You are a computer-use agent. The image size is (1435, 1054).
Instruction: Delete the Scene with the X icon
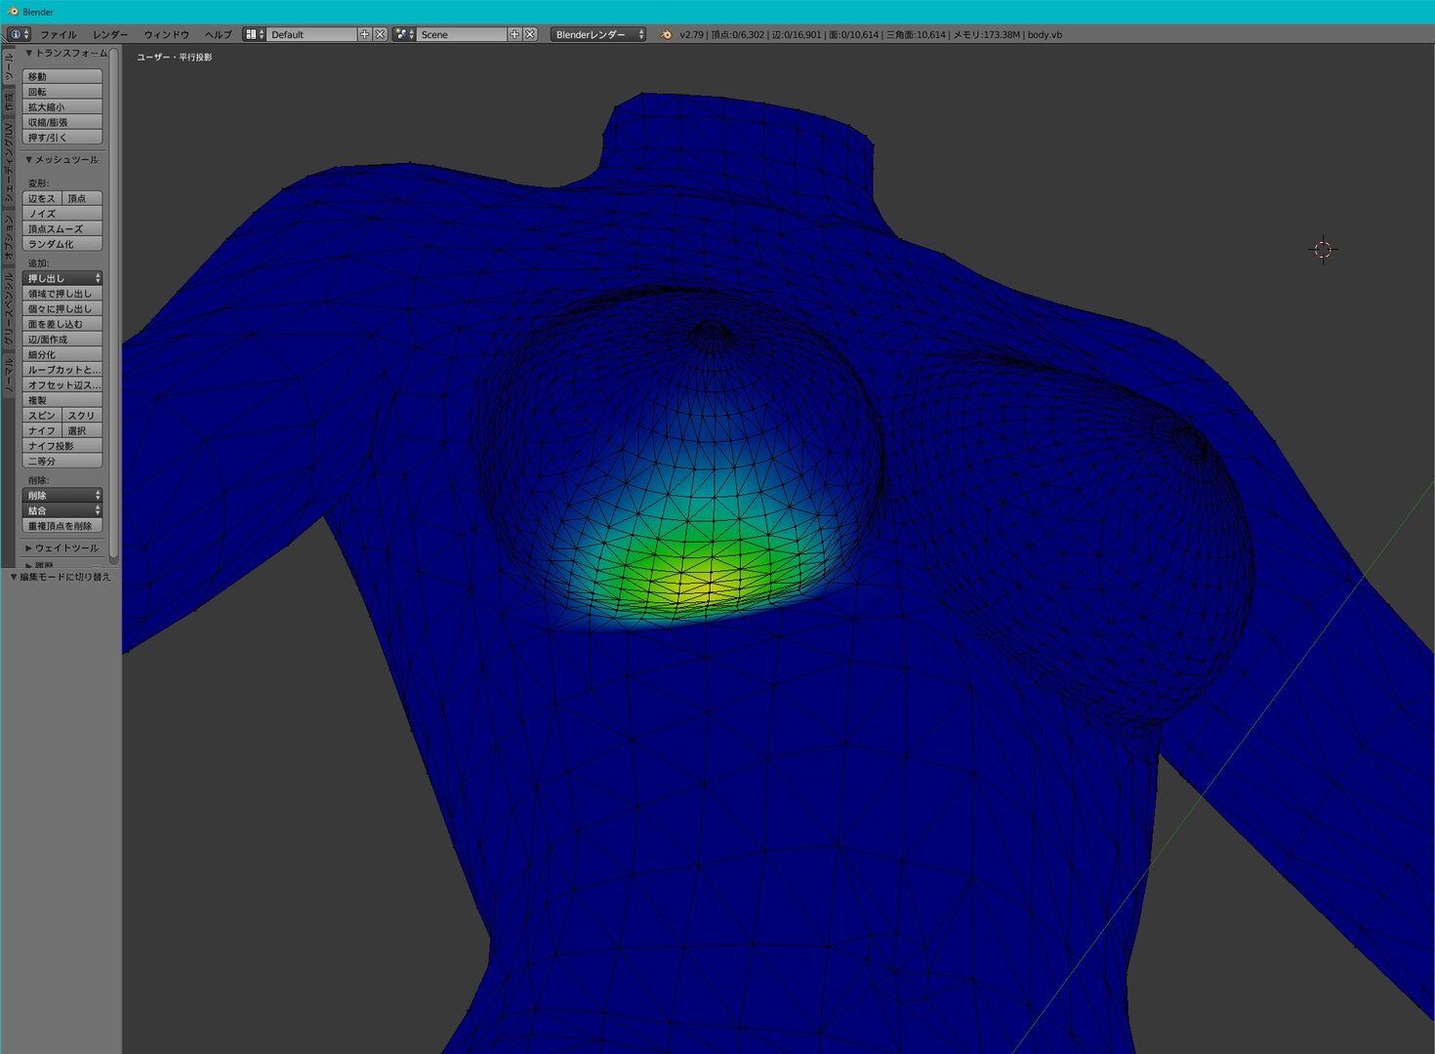coord(530,34)
